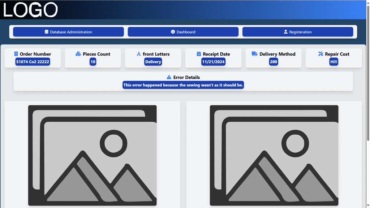Click the Receipt Date calendar icon
The height and width of the screenshot is (208, 370).
click(x=199, y=54)
